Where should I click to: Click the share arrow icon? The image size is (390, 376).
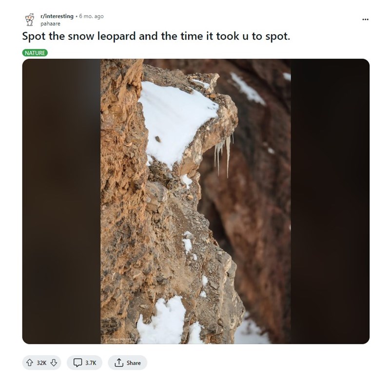tap(119, 362)
